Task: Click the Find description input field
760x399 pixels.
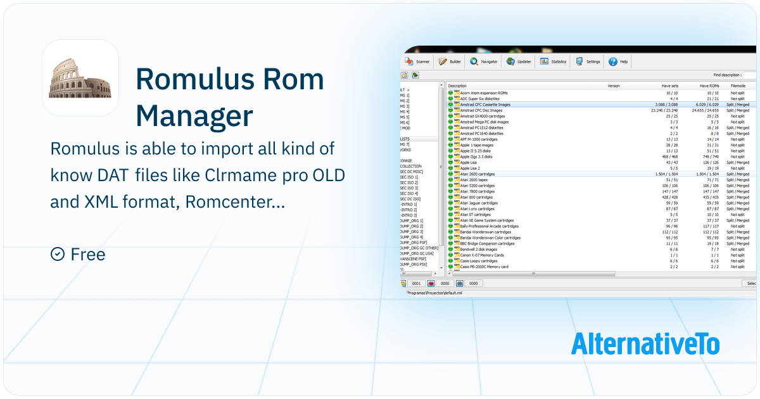Action: (750, 75)
